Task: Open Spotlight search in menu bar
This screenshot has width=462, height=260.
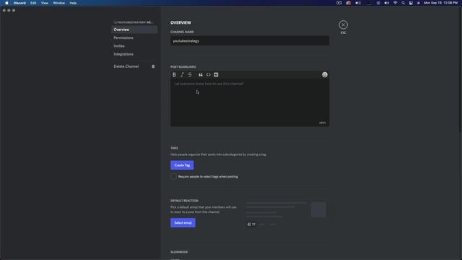Action: (403, 3)
